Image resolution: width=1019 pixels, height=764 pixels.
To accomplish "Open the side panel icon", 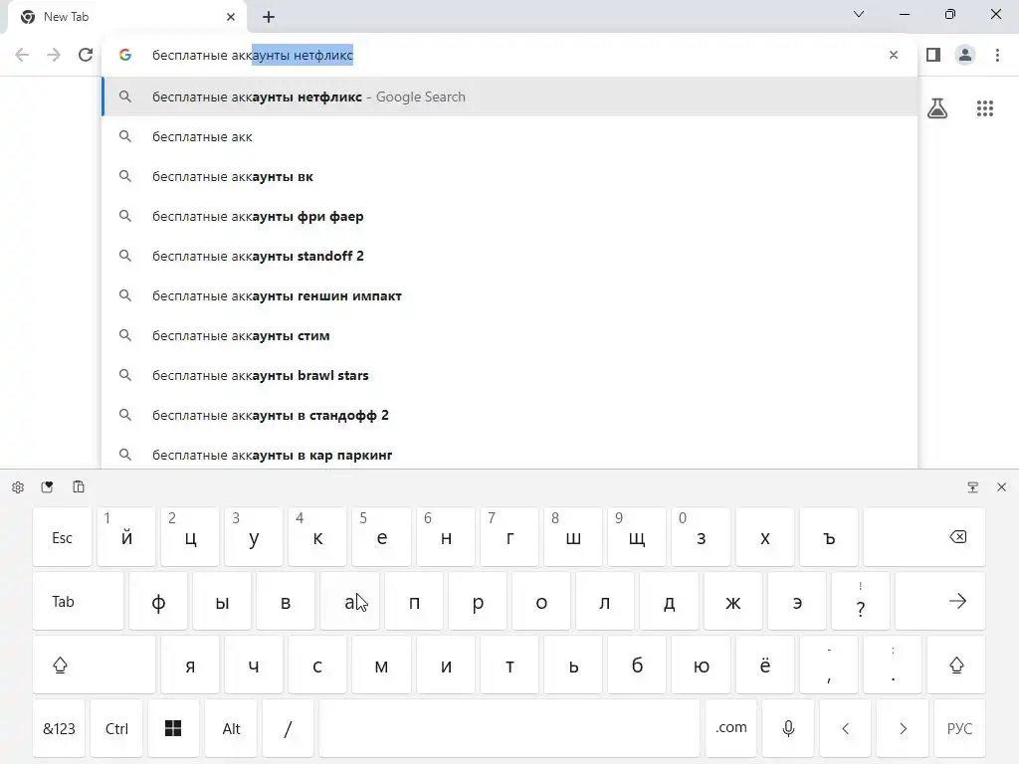I will pos(933,55).
